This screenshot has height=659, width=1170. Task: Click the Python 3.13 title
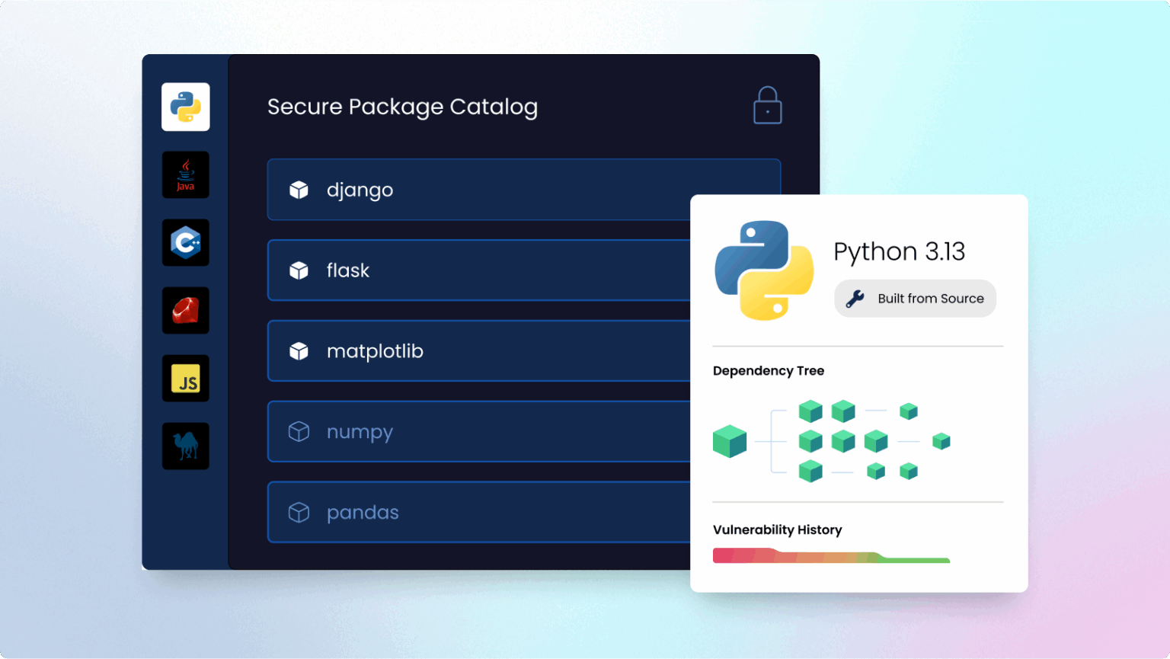coord(900,251)
